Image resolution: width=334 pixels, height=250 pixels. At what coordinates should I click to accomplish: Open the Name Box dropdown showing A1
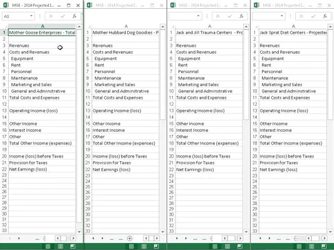tap(31, 16)
